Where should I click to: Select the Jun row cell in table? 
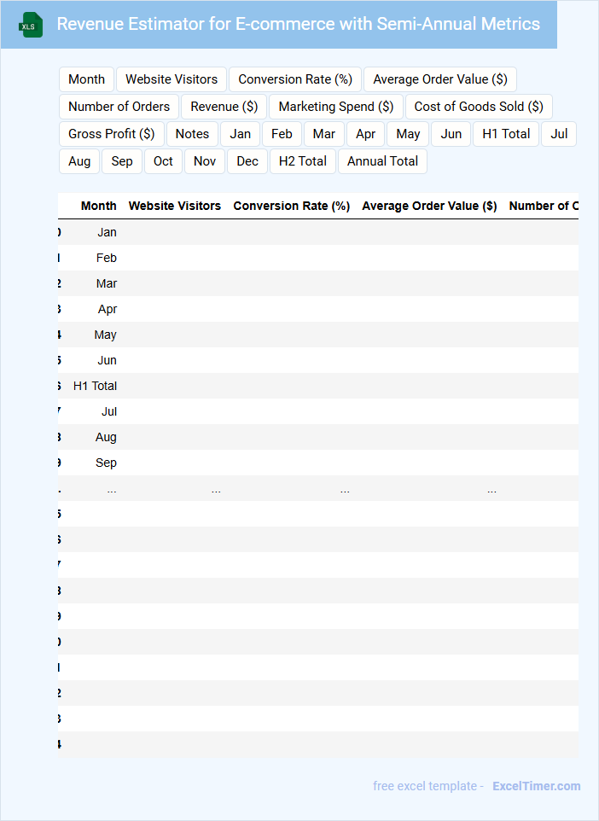pos(107,361)
